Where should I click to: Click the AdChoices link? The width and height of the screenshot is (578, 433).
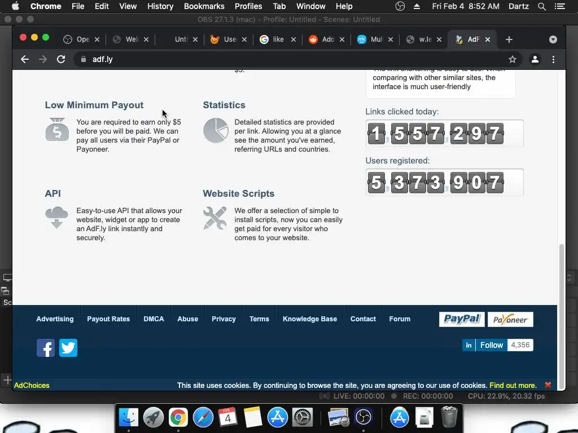32,385
